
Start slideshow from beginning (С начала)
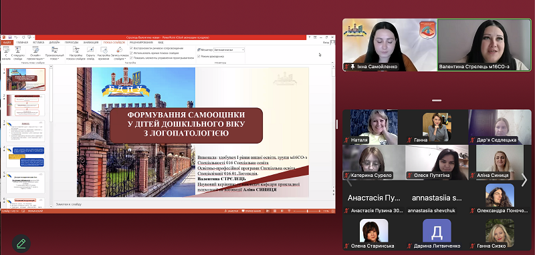(6, 53)
